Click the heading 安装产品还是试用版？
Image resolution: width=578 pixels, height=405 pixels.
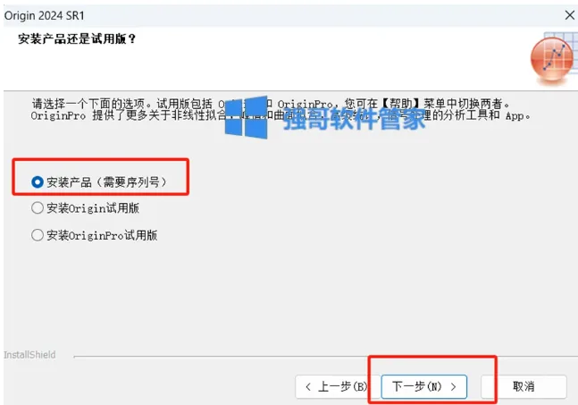point(77,38)
